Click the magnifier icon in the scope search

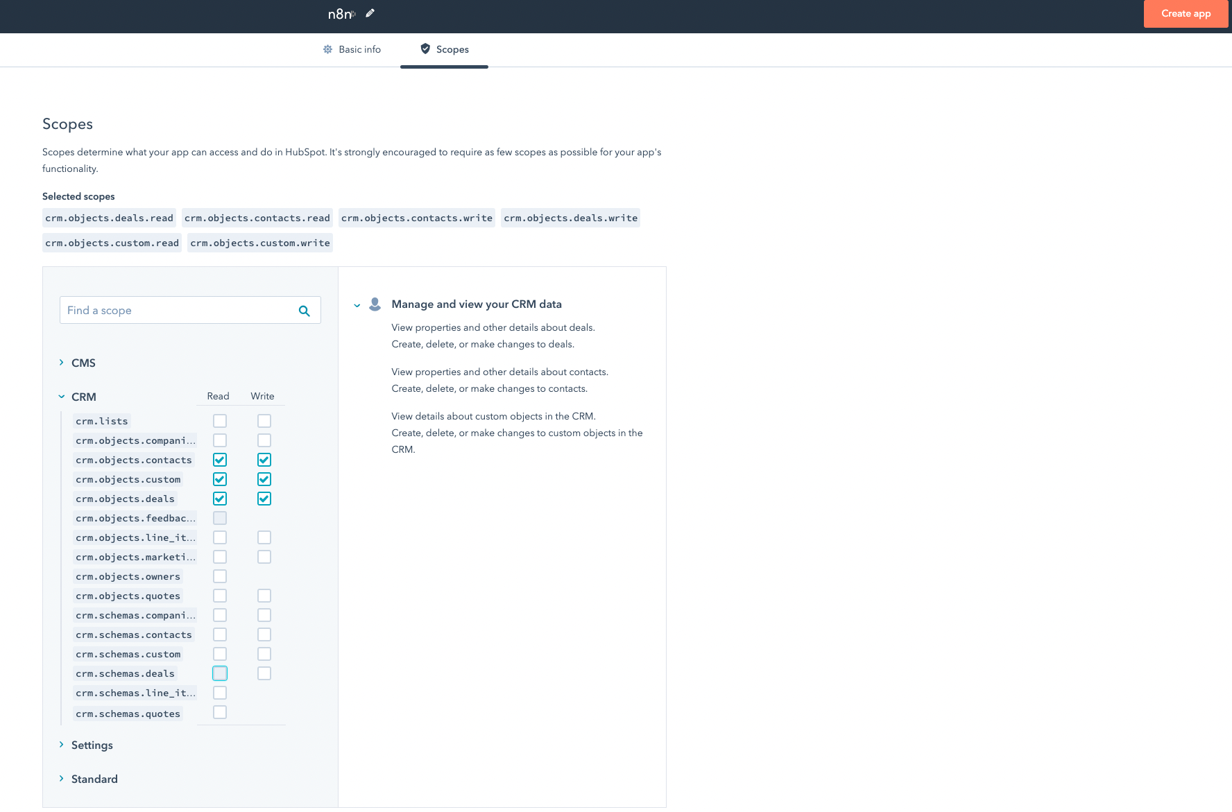(304, 310)
